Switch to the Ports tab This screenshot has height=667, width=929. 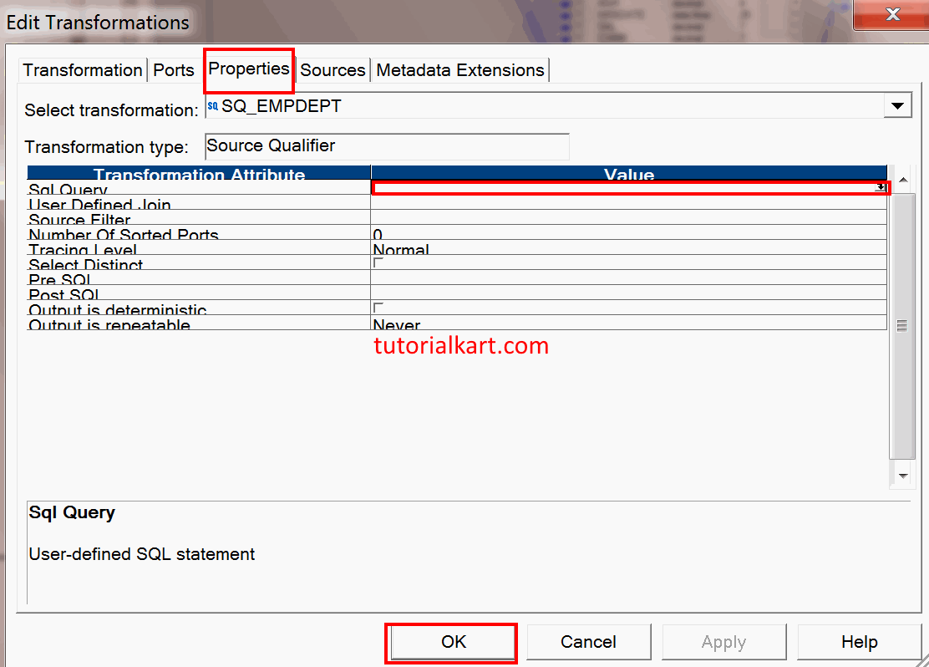coord(173,70)
